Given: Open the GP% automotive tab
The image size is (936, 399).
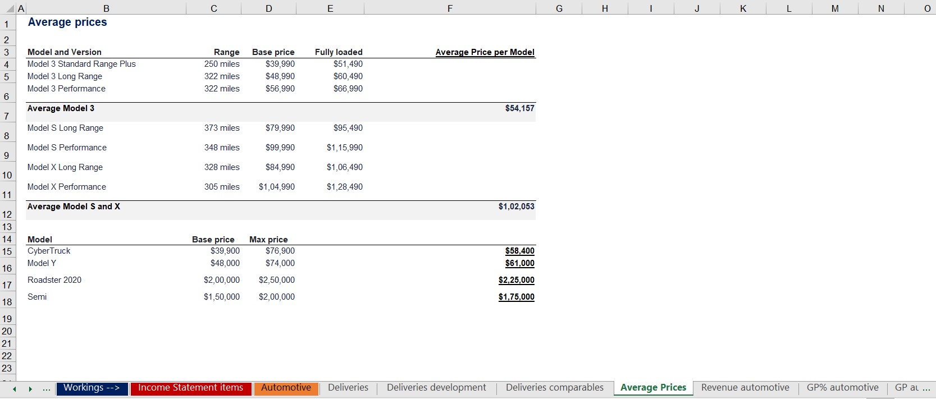Looking at the screenshot, I should point(842,388).
